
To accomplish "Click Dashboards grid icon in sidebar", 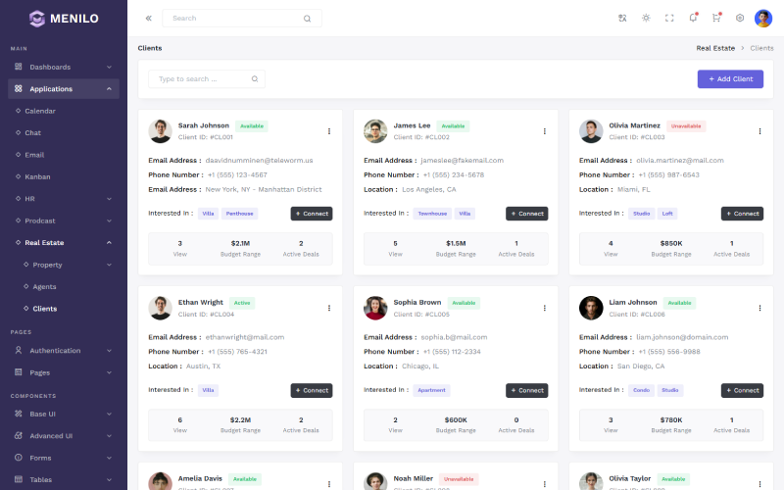I will [x=19, y=67].
